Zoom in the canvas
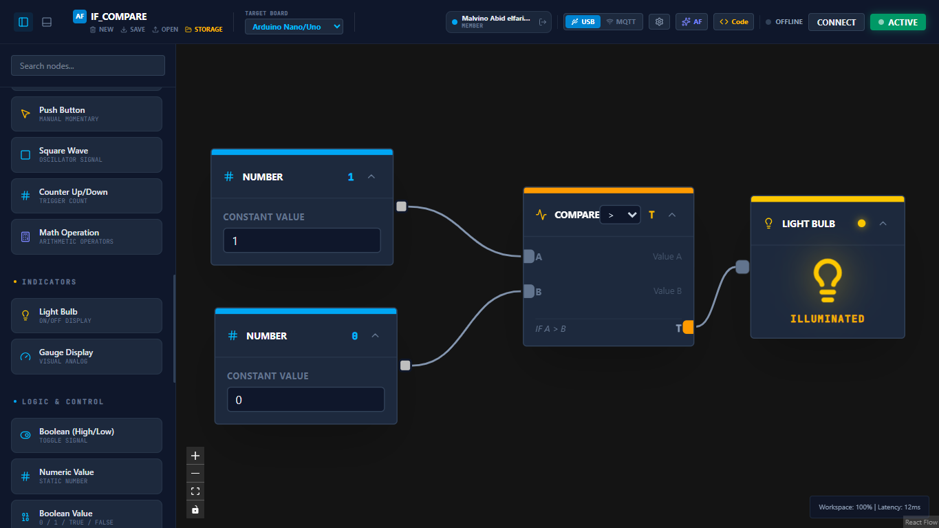Image resolution: width=939 pixels, height=528 pixels. [195, 456]
